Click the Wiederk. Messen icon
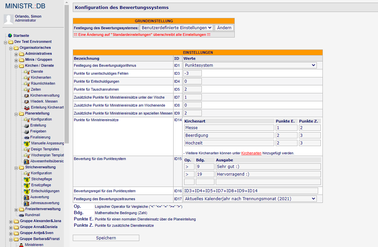378x247 pixels. click(x=27, y=102)
